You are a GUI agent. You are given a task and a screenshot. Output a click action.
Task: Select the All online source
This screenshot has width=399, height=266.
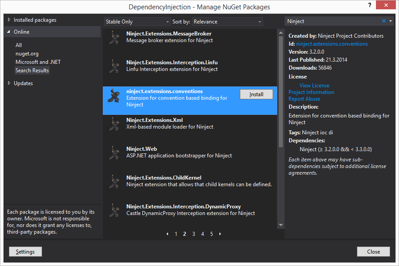pyautogui.click(x=19, y=45)
